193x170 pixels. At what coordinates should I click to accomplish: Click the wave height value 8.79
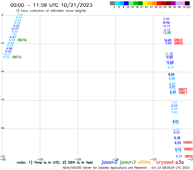click(x=10, y=46)
